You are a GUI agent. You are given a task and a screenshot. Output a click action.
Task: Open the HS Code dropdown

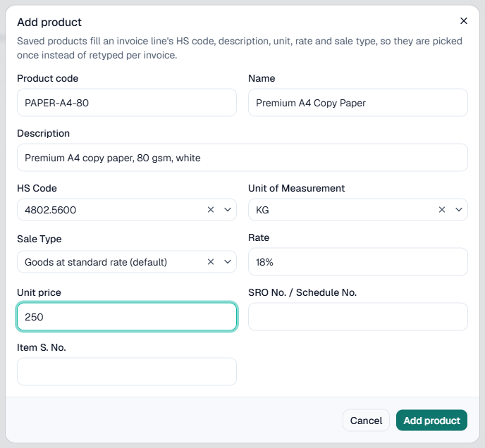coord(228,210)
